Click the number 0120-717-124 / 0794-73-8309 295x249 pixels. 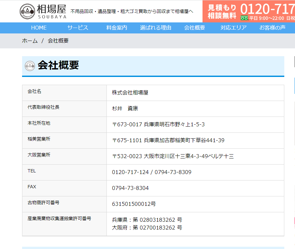pyautogui.click(x=152, y=172)
